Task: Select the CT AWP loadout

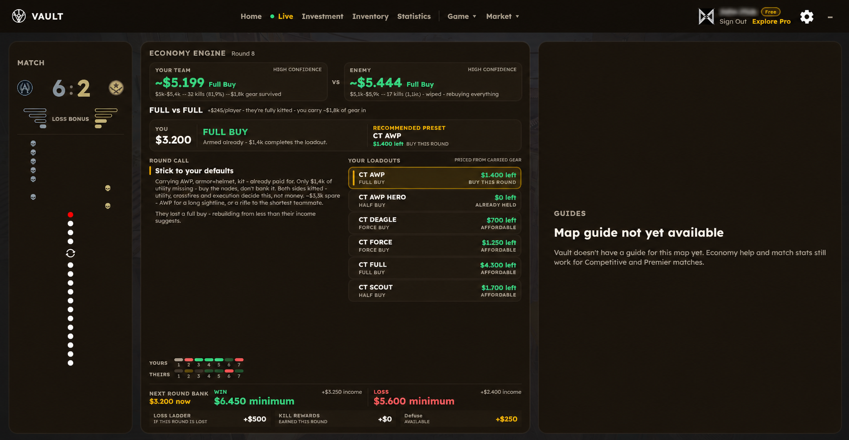Action: point(435,178)
